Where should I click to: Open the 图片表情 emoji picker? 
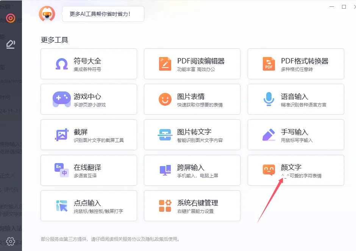coord(192,99)
